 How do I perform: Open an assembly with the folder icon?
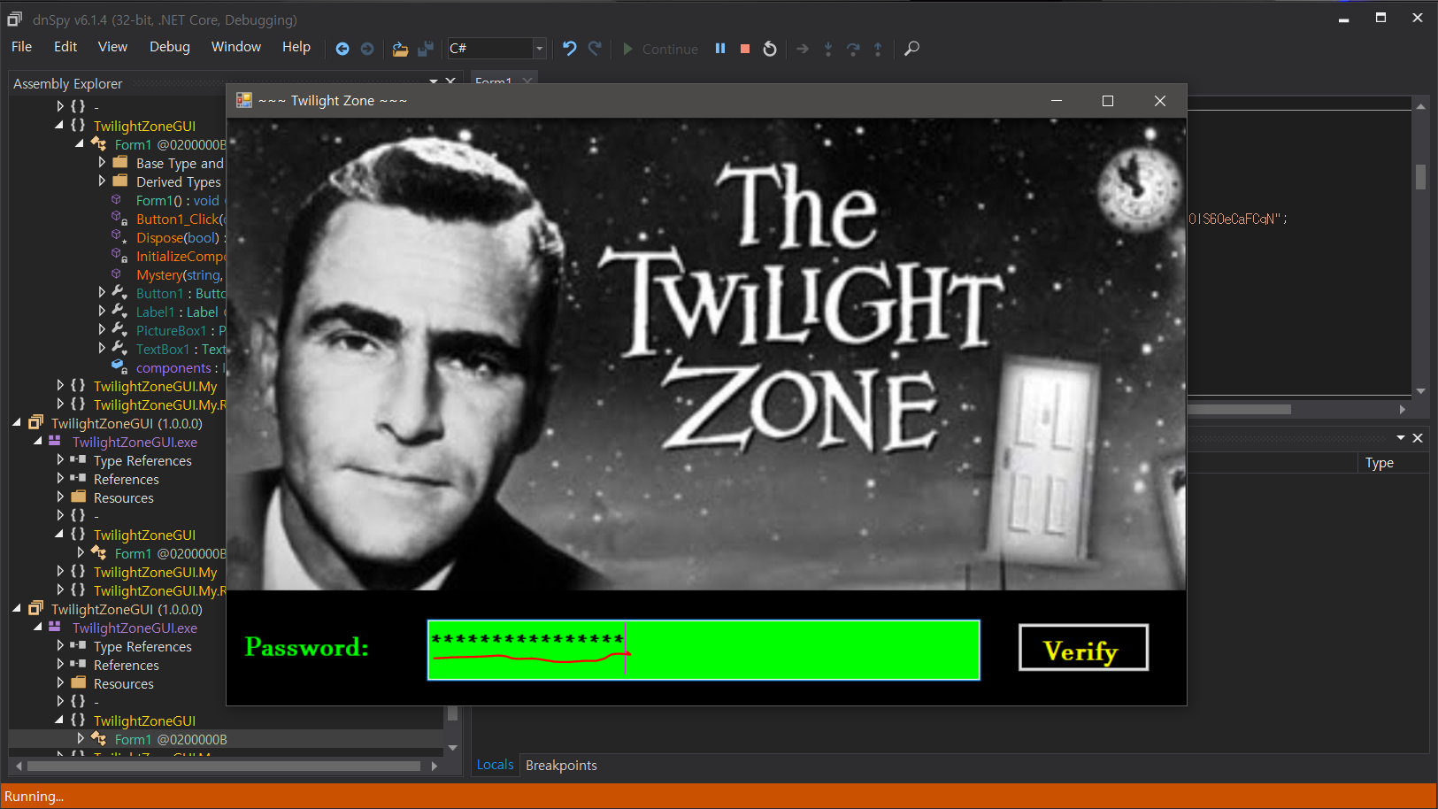point(400,49)
